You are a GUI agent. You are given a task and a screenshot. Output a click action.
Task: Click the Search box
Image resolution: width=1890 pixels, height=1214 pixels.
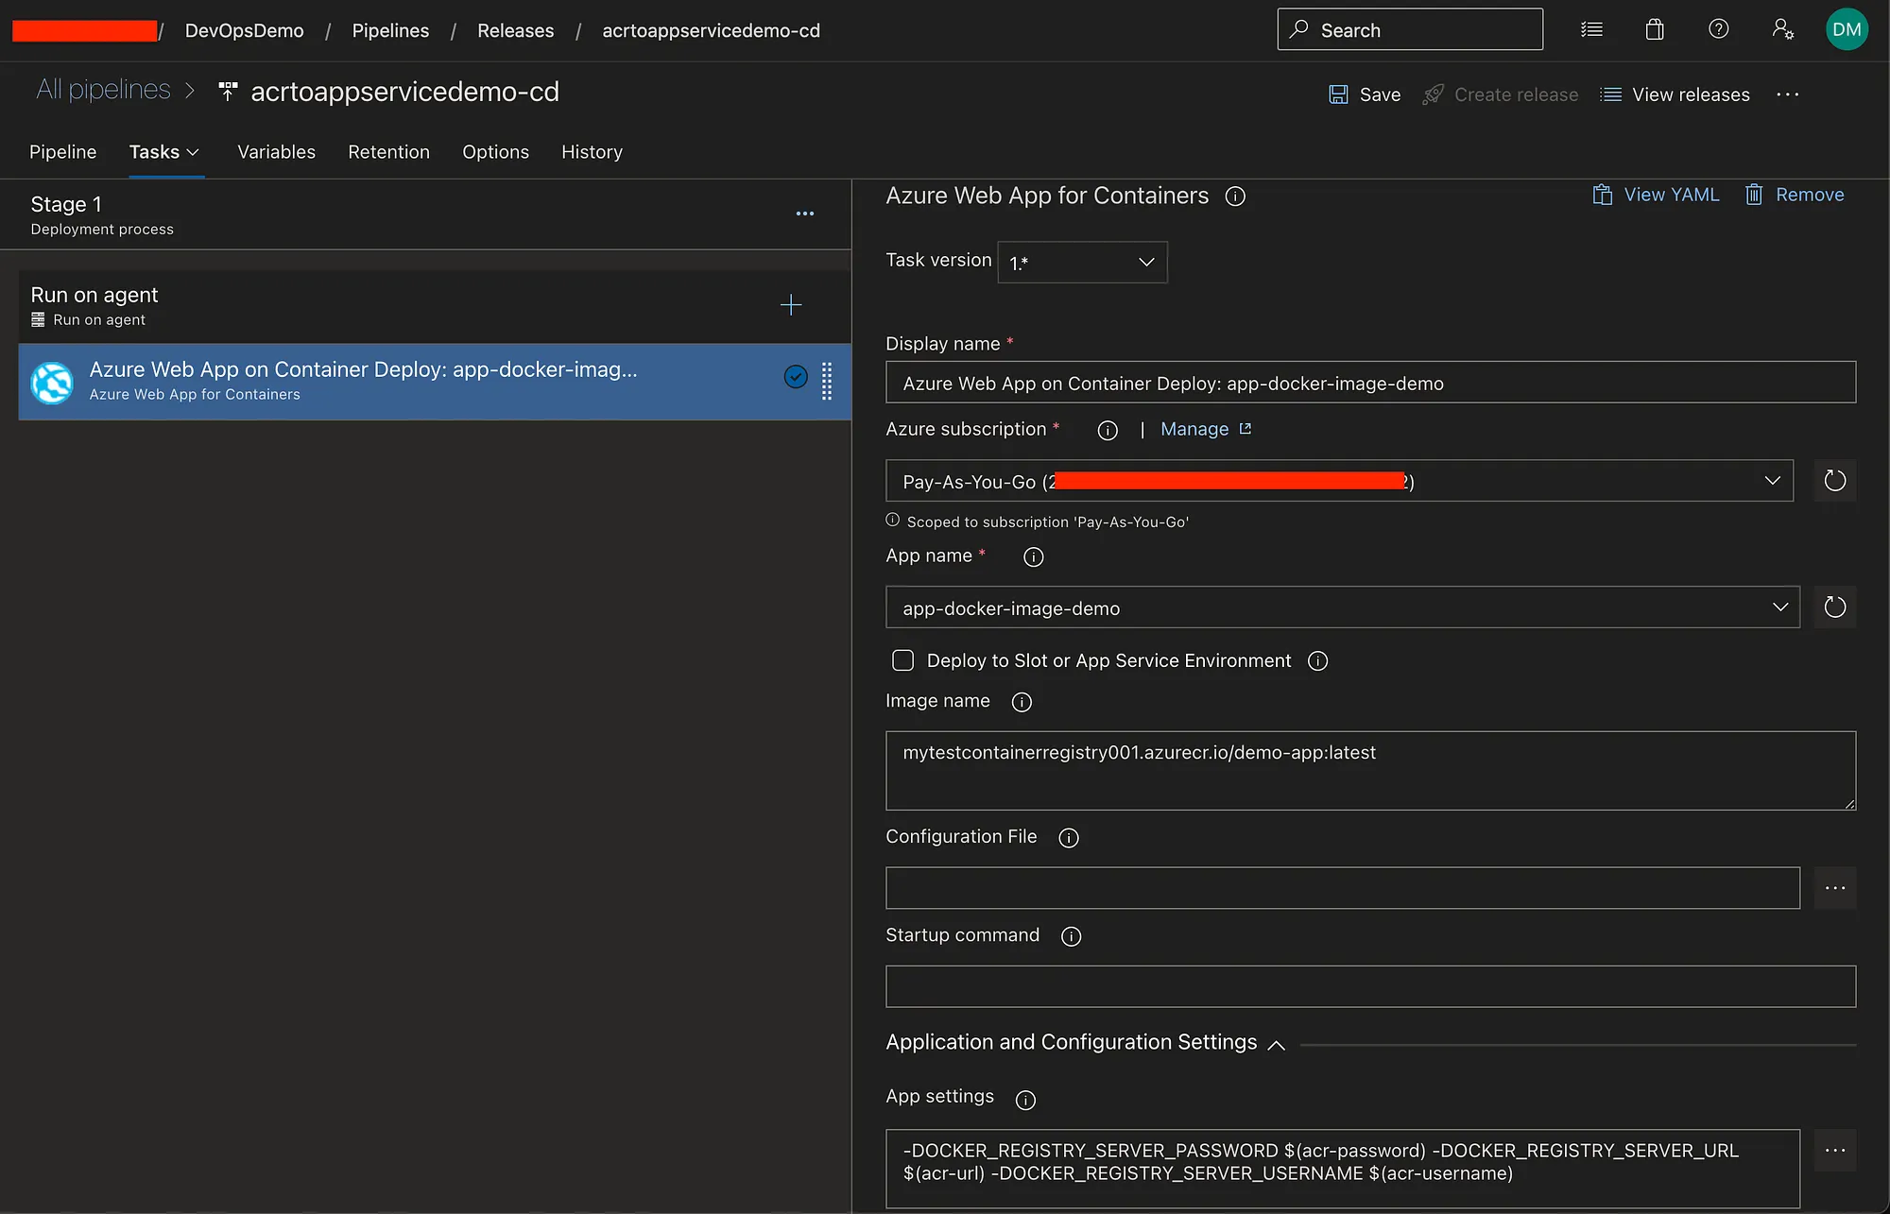tap(1409, 29)
